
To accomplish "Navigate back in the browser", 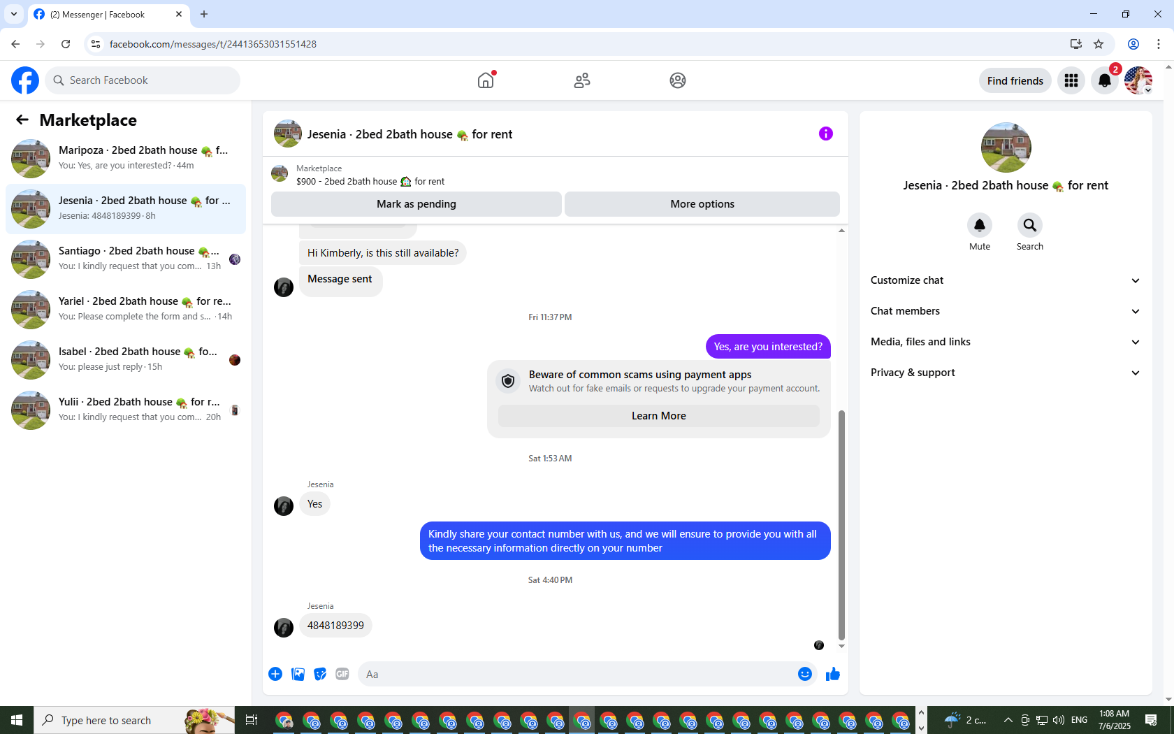I will pyautogui.click(x=15, y=44).
